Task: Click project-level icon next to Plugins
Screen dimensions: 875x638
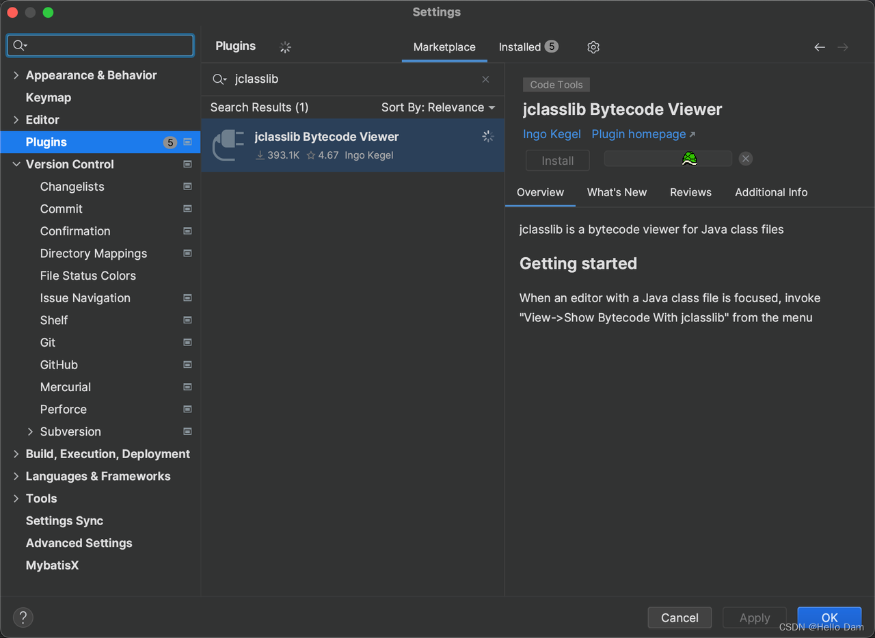Action: (x=187, y=142)
